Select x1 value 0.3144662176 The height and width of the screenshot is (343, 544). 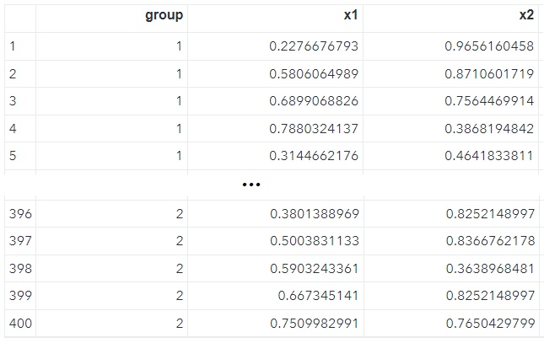point(315,156)
